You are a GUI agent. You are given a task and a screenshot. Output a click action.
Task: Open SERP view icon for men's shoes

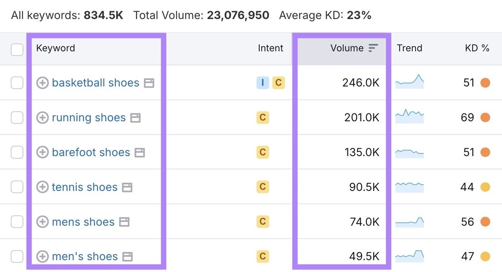[127, 257]
